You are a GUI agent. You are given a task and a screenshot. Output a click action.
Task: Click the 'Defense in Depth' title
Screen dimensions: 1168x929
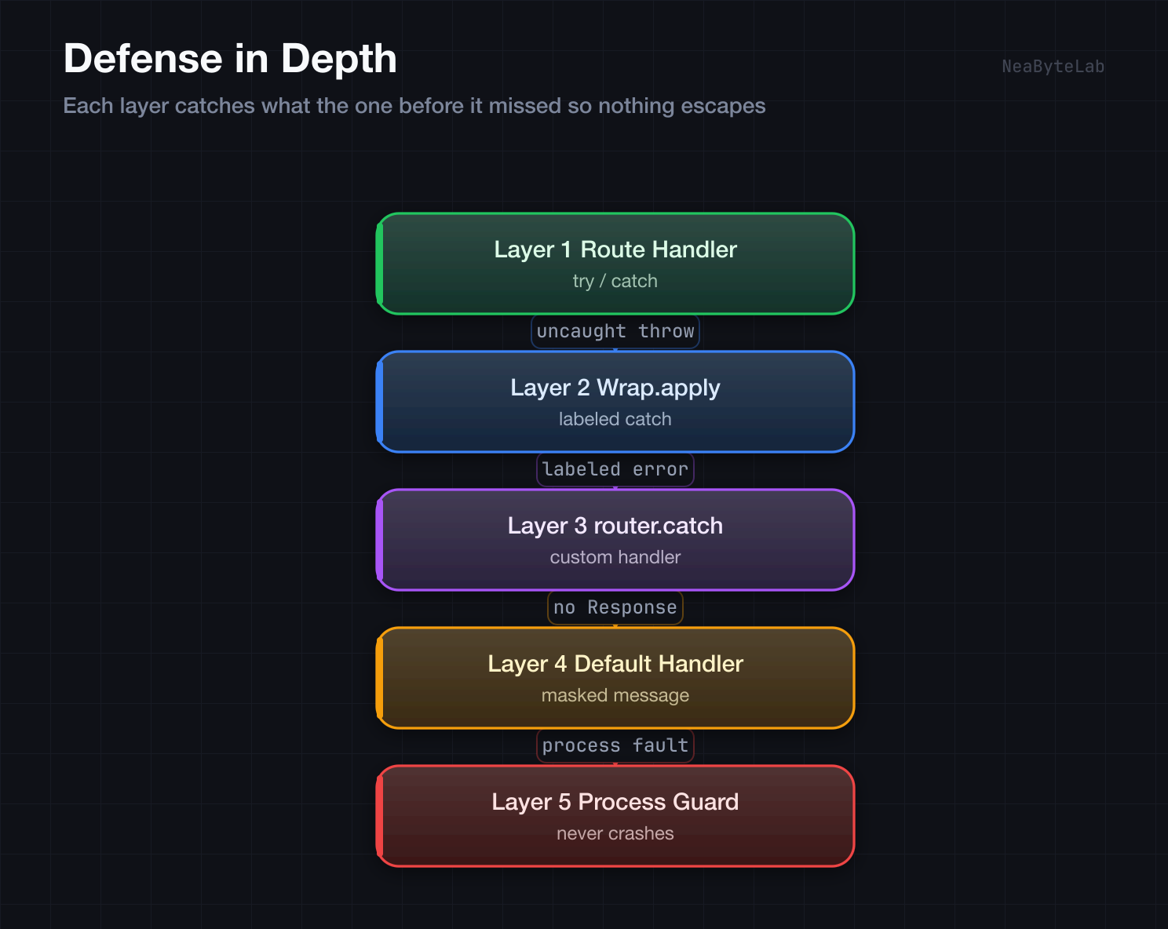coord(230,59)
